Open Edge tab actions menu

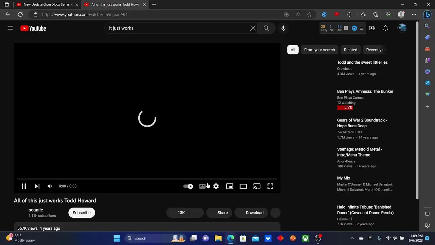point(6,4)
